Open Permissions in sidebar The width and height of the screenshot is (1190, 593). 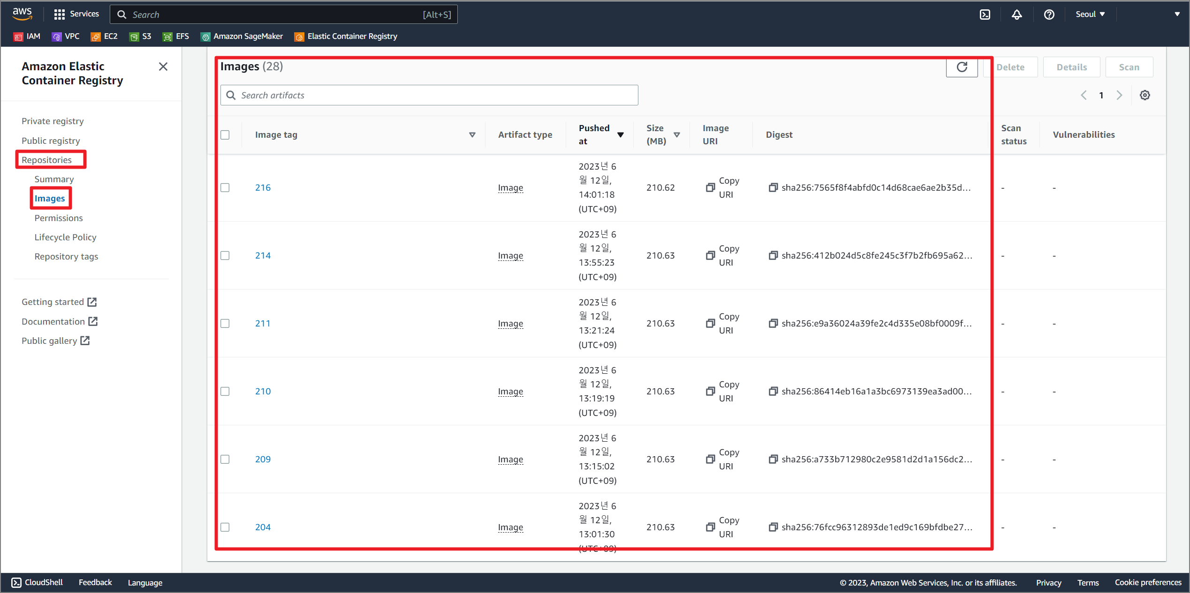pyautogui.click(x=58, y=218)
